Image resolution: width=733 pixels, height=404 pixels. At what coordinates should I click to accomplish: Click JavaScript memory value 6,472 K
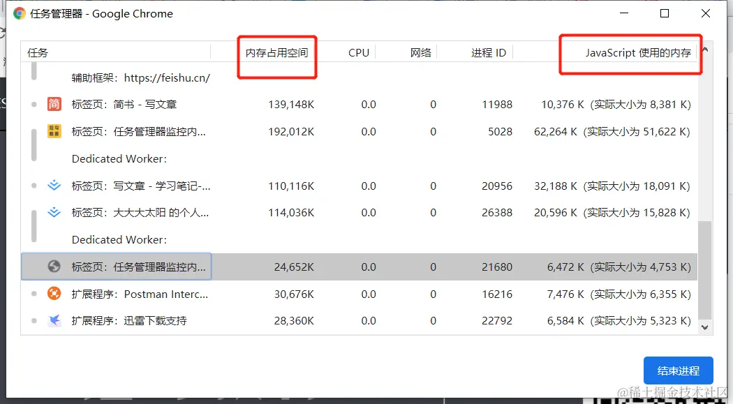click(565, 267)
